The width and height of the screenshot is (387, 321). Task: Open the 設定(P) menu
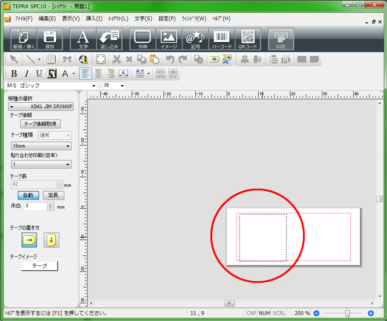(x=167, y=19)
